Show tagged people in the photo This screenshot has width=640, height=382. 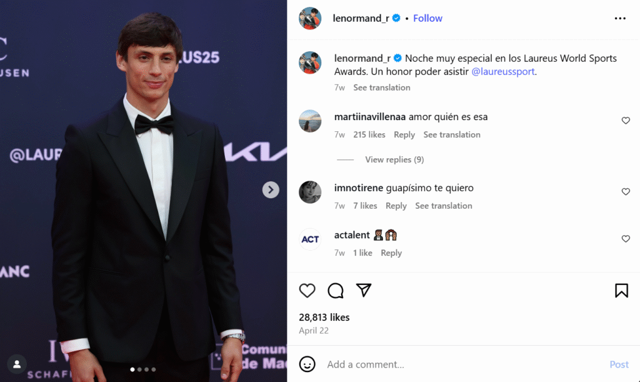(17, 364)
